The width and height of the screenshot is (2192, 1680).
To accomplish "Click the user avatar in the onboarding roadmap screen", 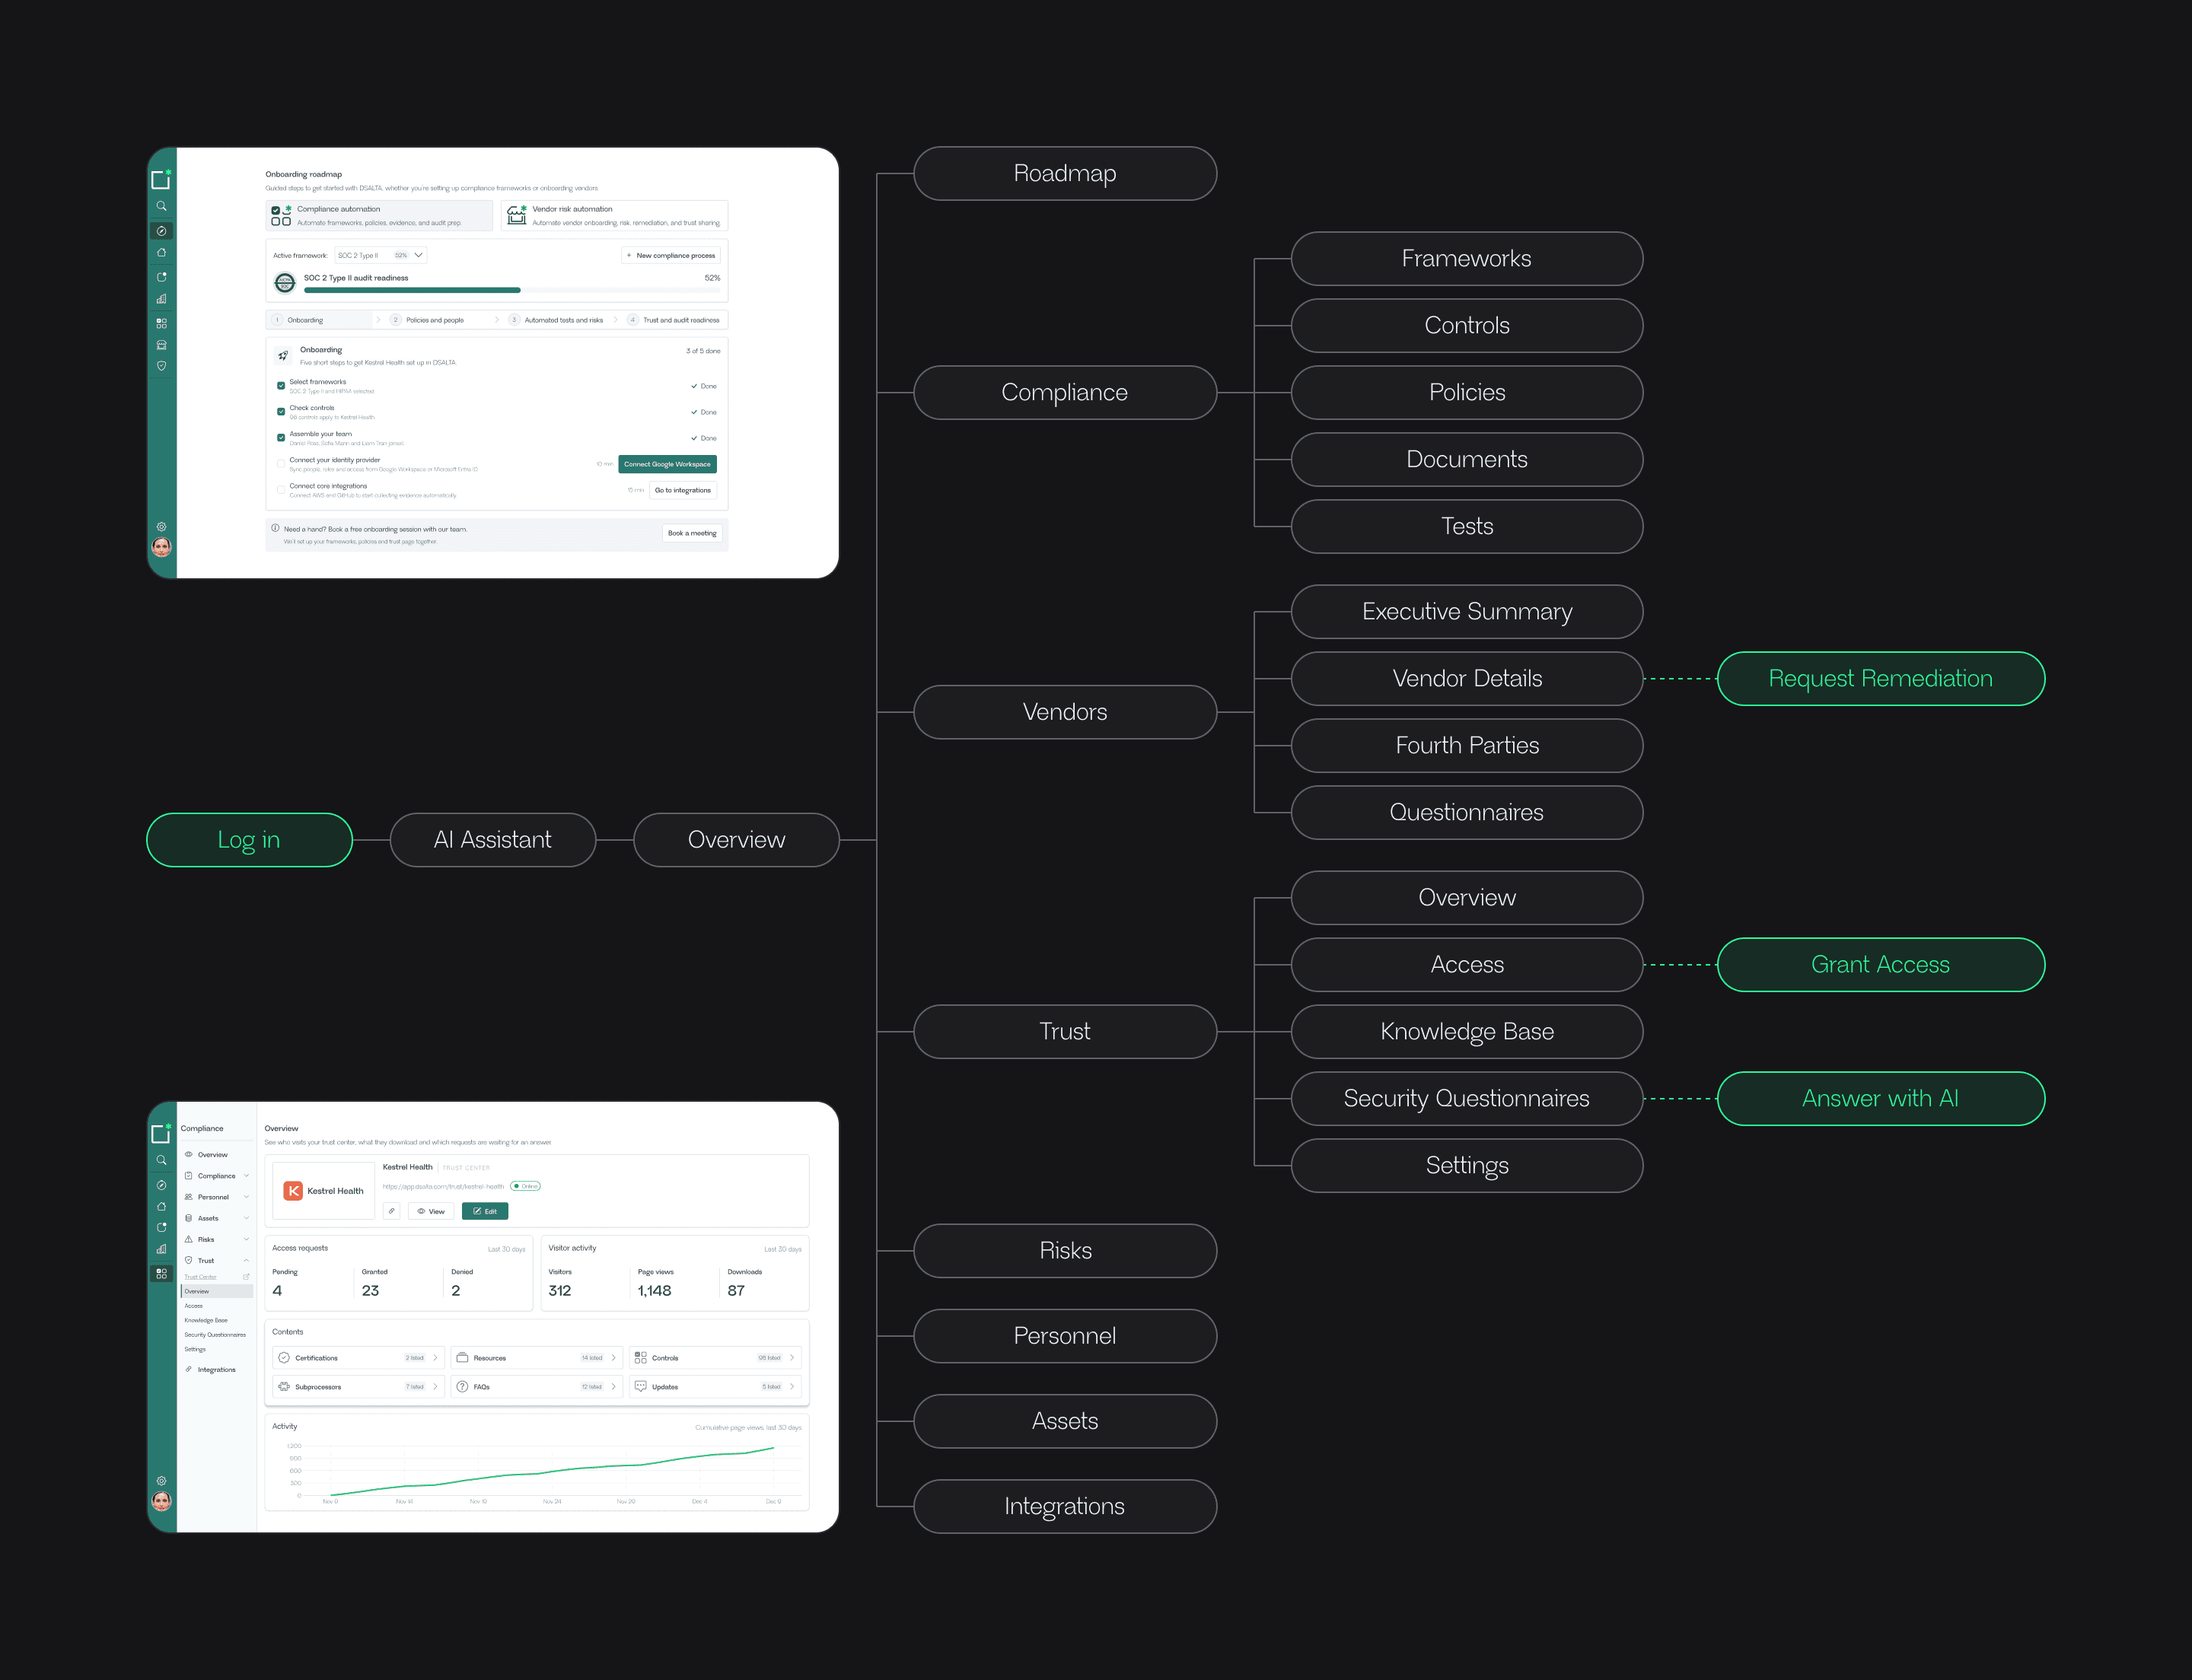I will (161, 547).
